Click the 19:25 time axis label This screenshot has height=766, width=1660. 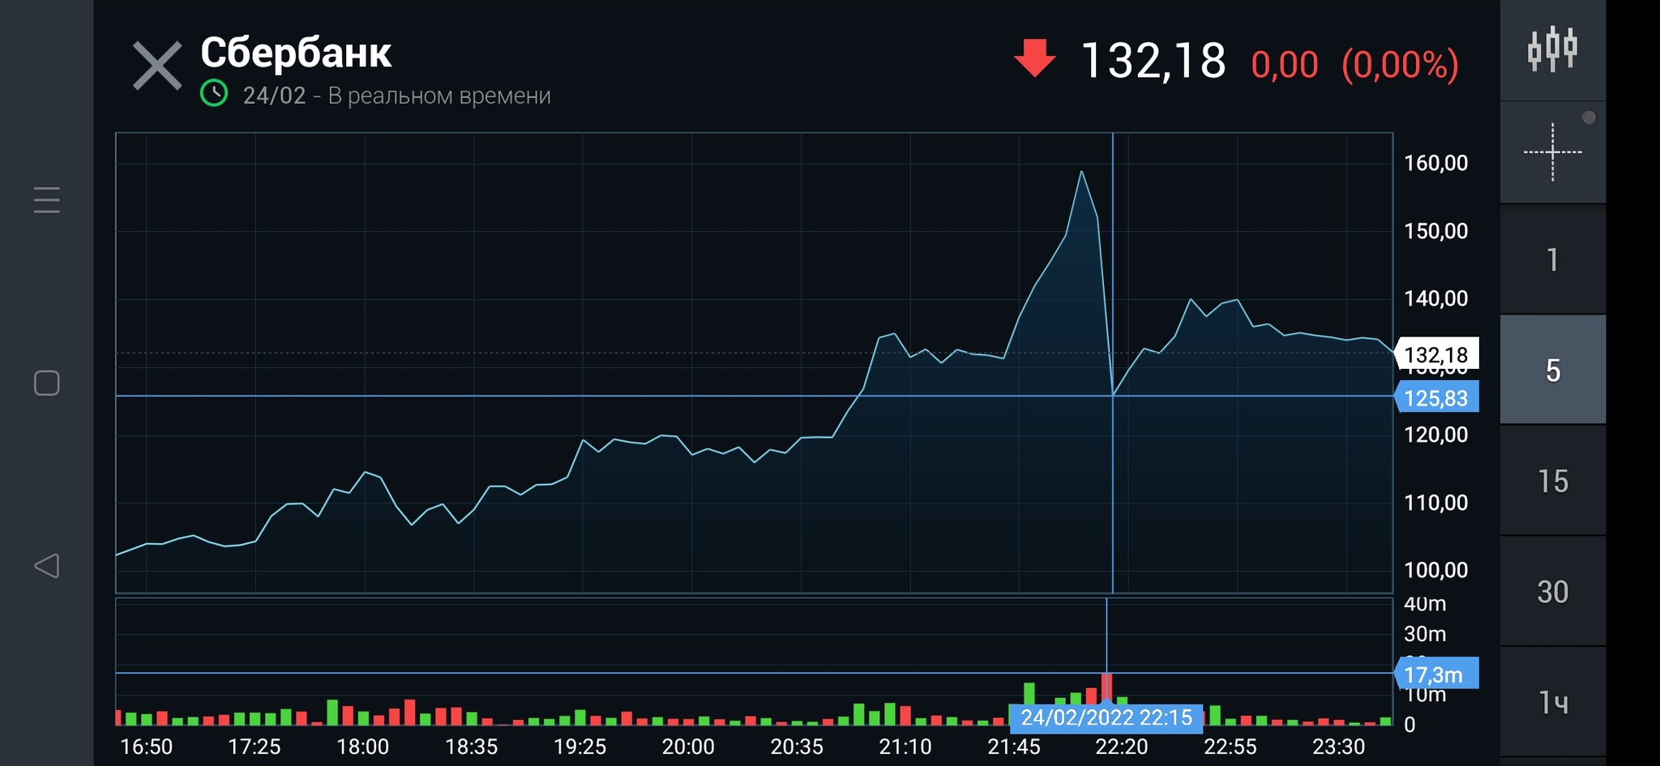point(580,747)
